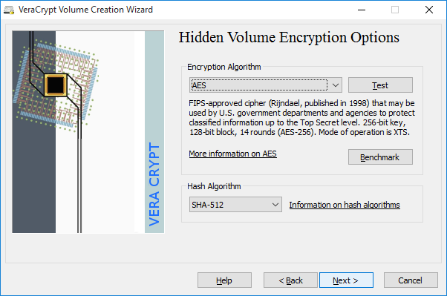Click the AES cipher description text
The height and width of the screenshot is (296, 447).
301,118
